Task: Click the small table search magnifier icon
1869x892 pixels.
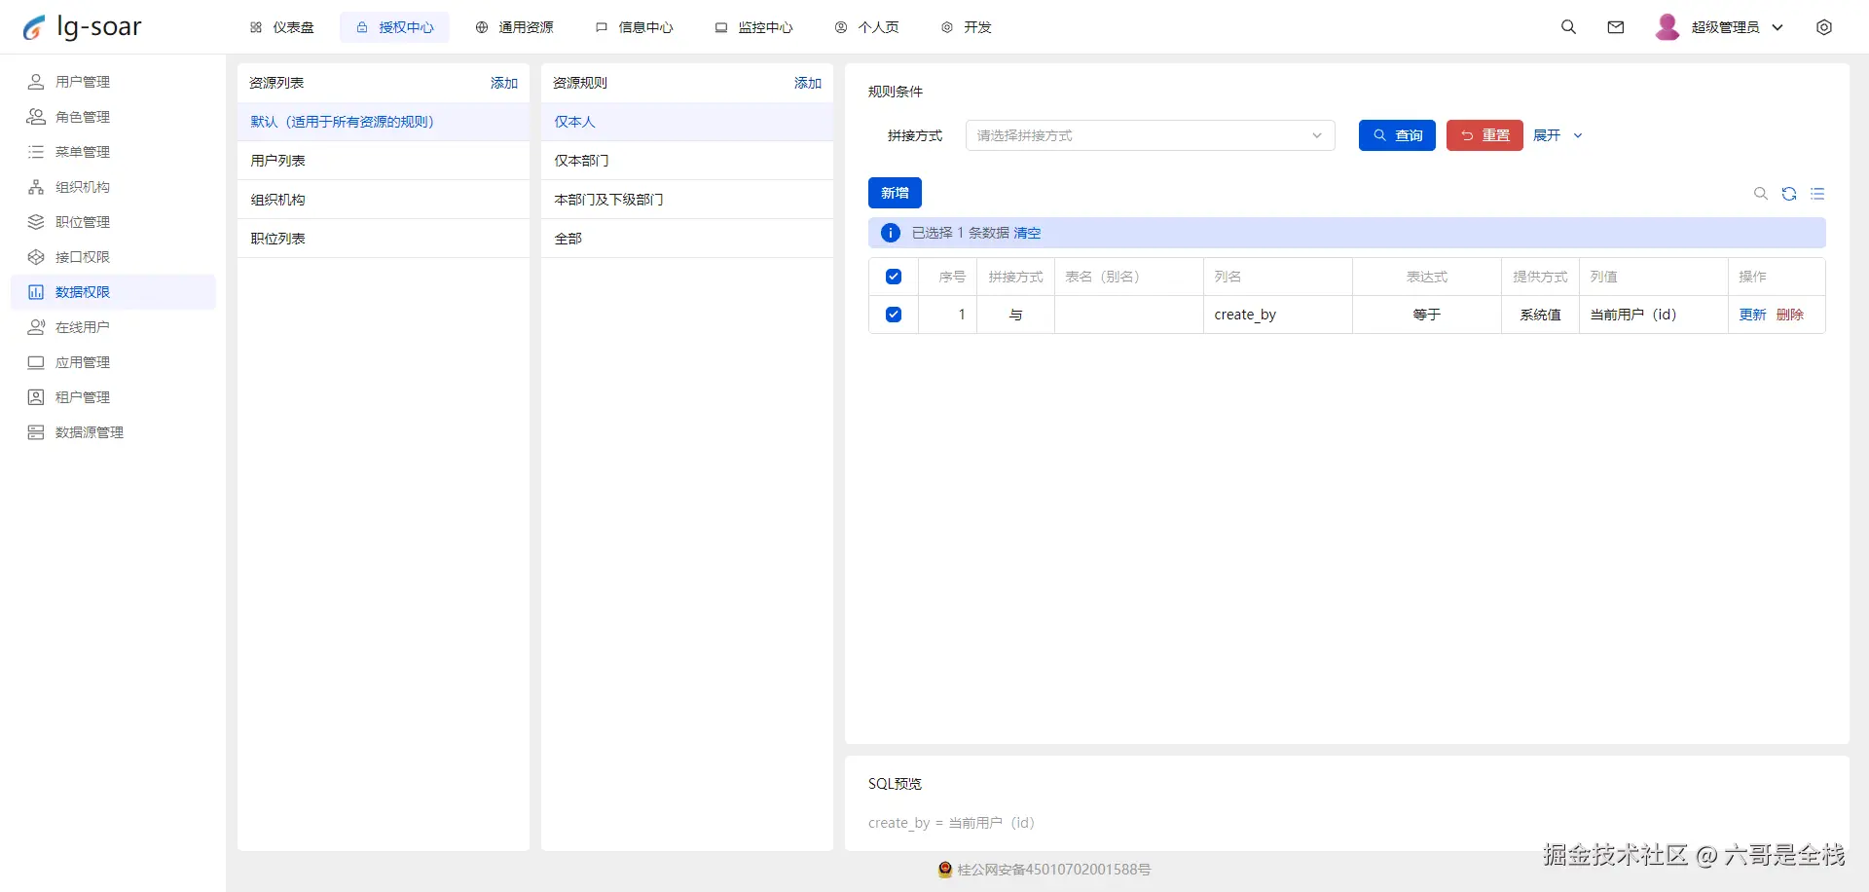Action: tap(1760, 194)
